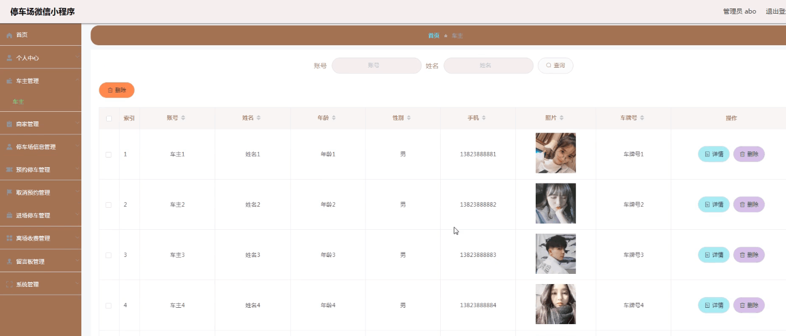Click the 查询 search button
786x336 pixels.
click(x=555, y=66)
